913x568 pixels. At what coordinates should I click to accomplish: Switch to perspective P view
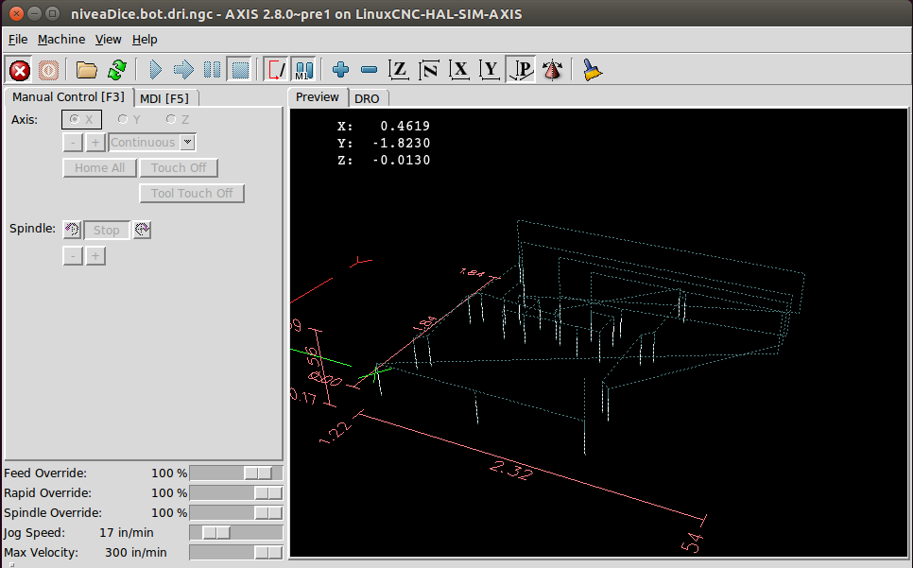[x=521, y=71]
